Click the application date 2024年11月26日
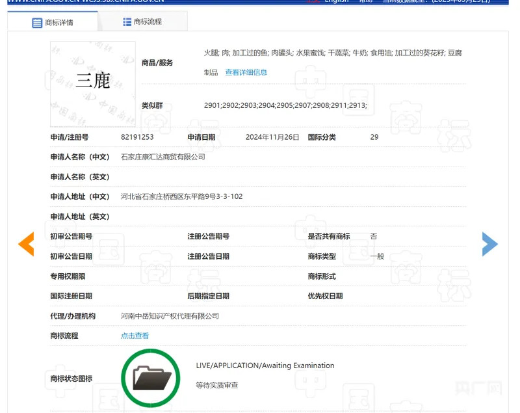The width and height of the screenshot is (520, 413). (272, 137)
